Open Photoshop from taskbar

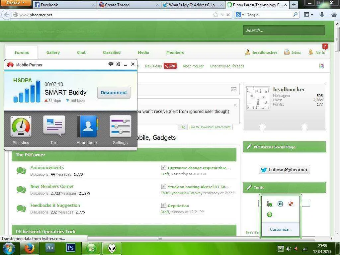tap(71, 248)
